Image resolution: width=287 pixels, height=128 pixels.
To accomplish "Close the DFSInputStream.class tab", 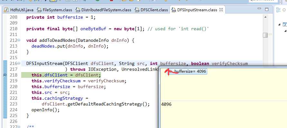I will pyautogui.click(x=221, y=10).
